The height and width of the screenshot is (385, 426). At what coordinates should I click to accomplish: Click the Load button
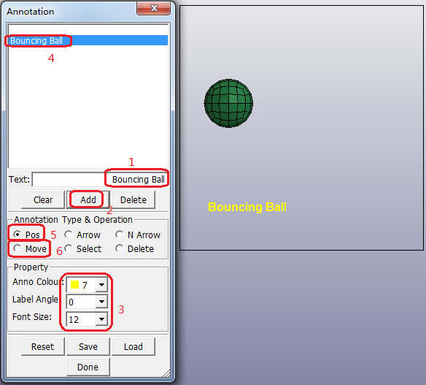click(x=133, y=346)
